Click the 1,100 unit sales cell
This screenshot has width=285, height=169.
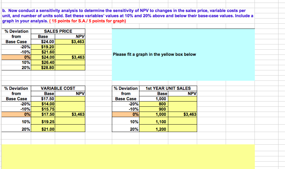pyautogui.click(x=154, y=121)
